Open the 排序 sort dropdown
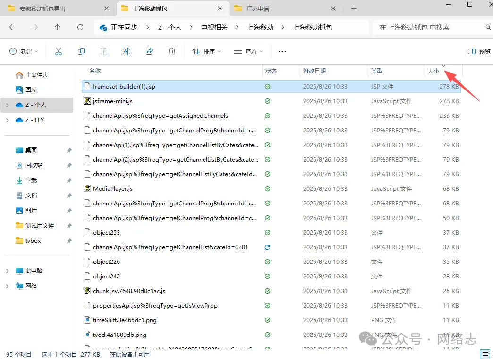This screenshot has width=493, height=359. click(206, 51)
